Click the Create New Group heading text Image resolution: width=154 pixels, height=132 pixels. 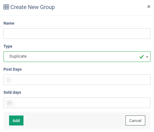click(33, 7)
